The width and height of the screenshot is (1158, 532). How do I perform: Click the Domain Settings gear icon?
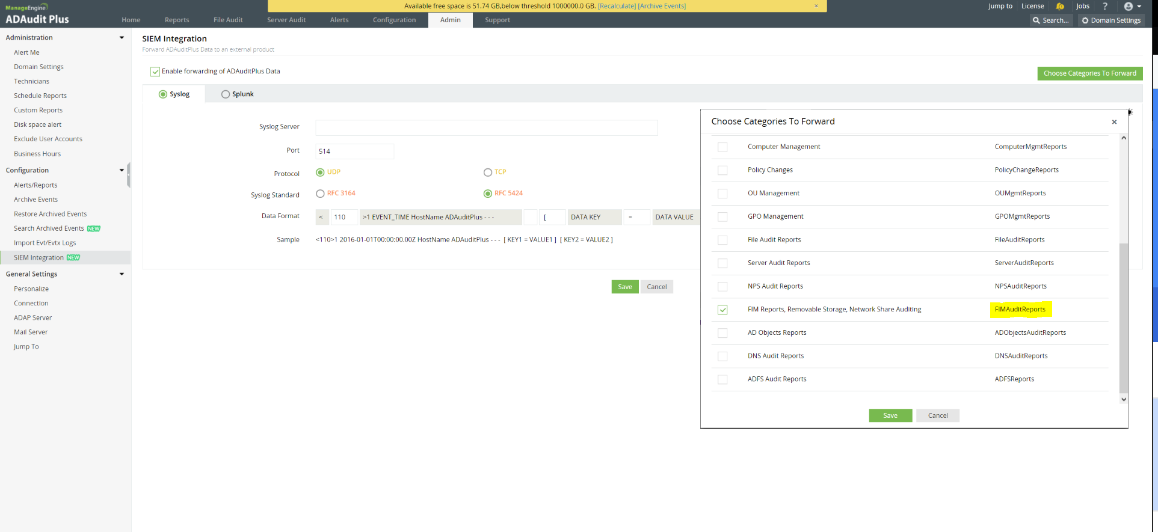1085,20
